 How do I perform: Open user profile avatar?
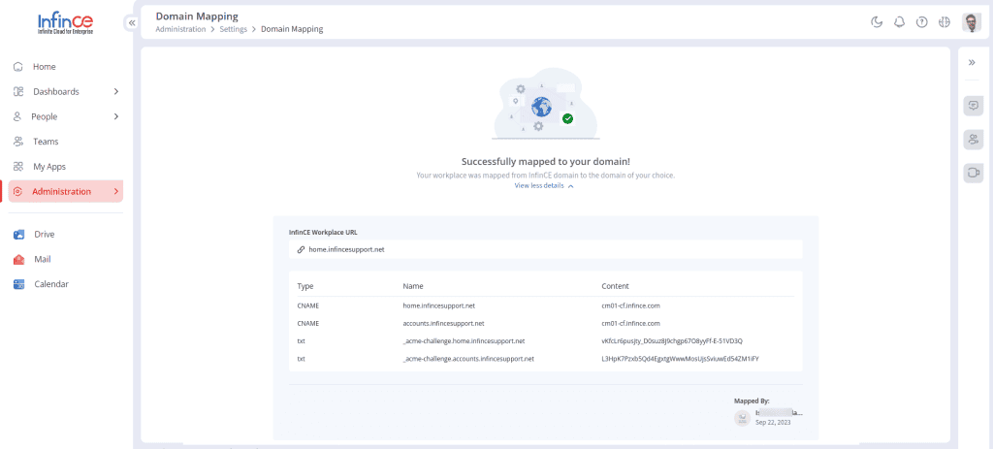point(972,23)
